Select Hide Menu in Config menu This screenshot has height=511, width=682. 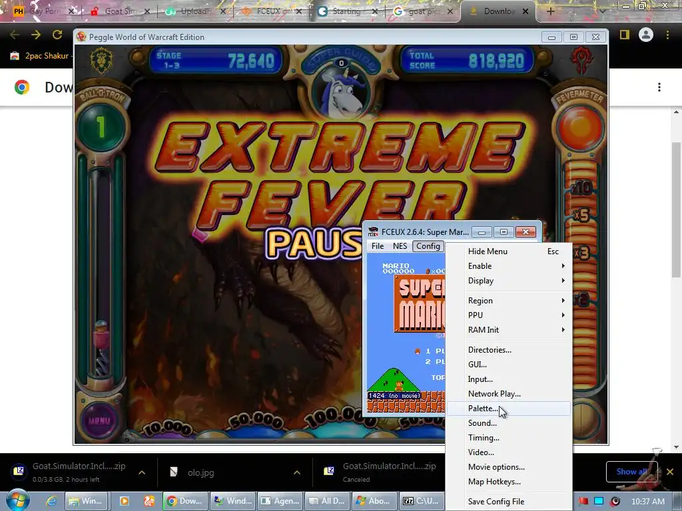(509, 251)
